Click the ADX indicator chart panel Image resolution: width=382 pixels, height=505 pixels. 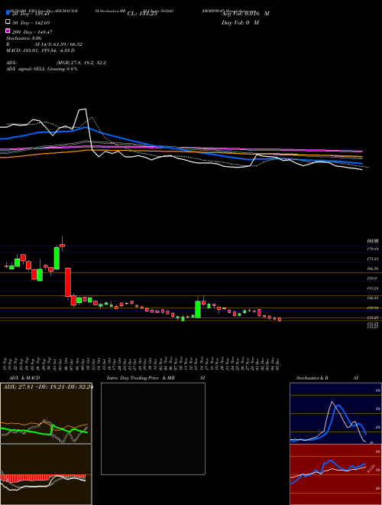pos(46,413)
